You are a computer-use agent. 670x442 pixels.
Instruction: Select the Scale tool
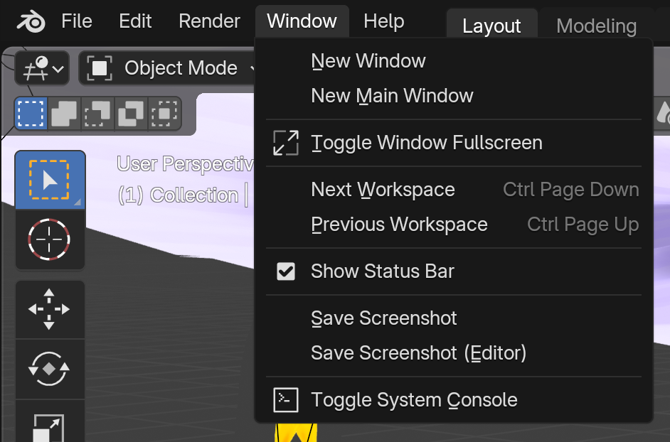(50, 424)
